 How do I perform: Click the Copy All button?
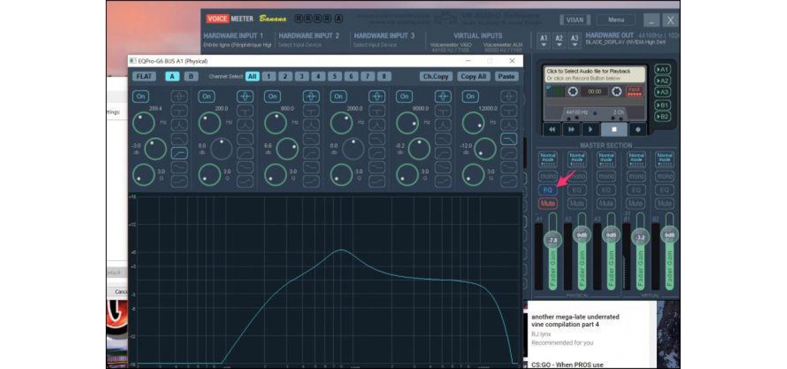coord(473,76)
